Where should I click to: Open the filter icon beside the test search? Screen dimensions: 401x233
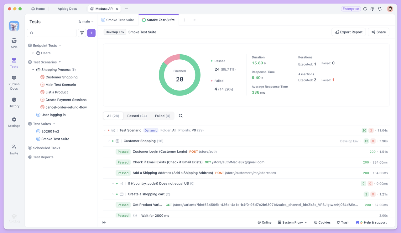tap(82, 33)
